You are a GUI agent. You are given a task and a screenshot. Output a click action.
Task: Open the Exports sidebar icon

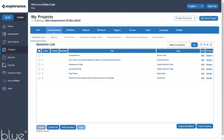click(x=4, y=65)
